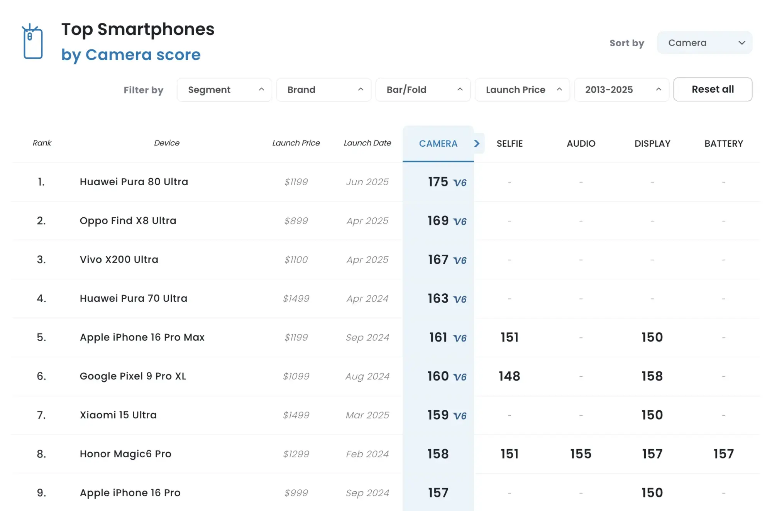Image resolution: width=772 pixels, height=511 pixels.
Task: Click camera score 175 for Huawei Pura 80 Ultra
Action: 438,182
